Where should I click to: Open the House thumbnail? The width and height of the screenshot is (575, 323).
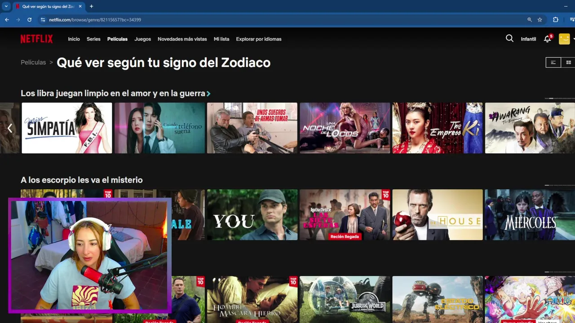pos(438,214)
